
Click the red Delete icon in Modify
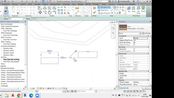[x=65, y=13]
